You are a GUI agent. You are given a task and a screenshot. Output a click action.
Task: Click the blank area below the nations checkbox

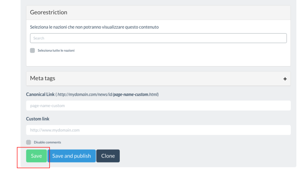158,60
